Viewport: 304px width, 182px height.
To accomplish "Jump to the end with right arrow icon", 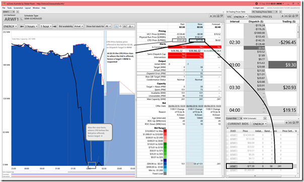I will coord(55,26).
